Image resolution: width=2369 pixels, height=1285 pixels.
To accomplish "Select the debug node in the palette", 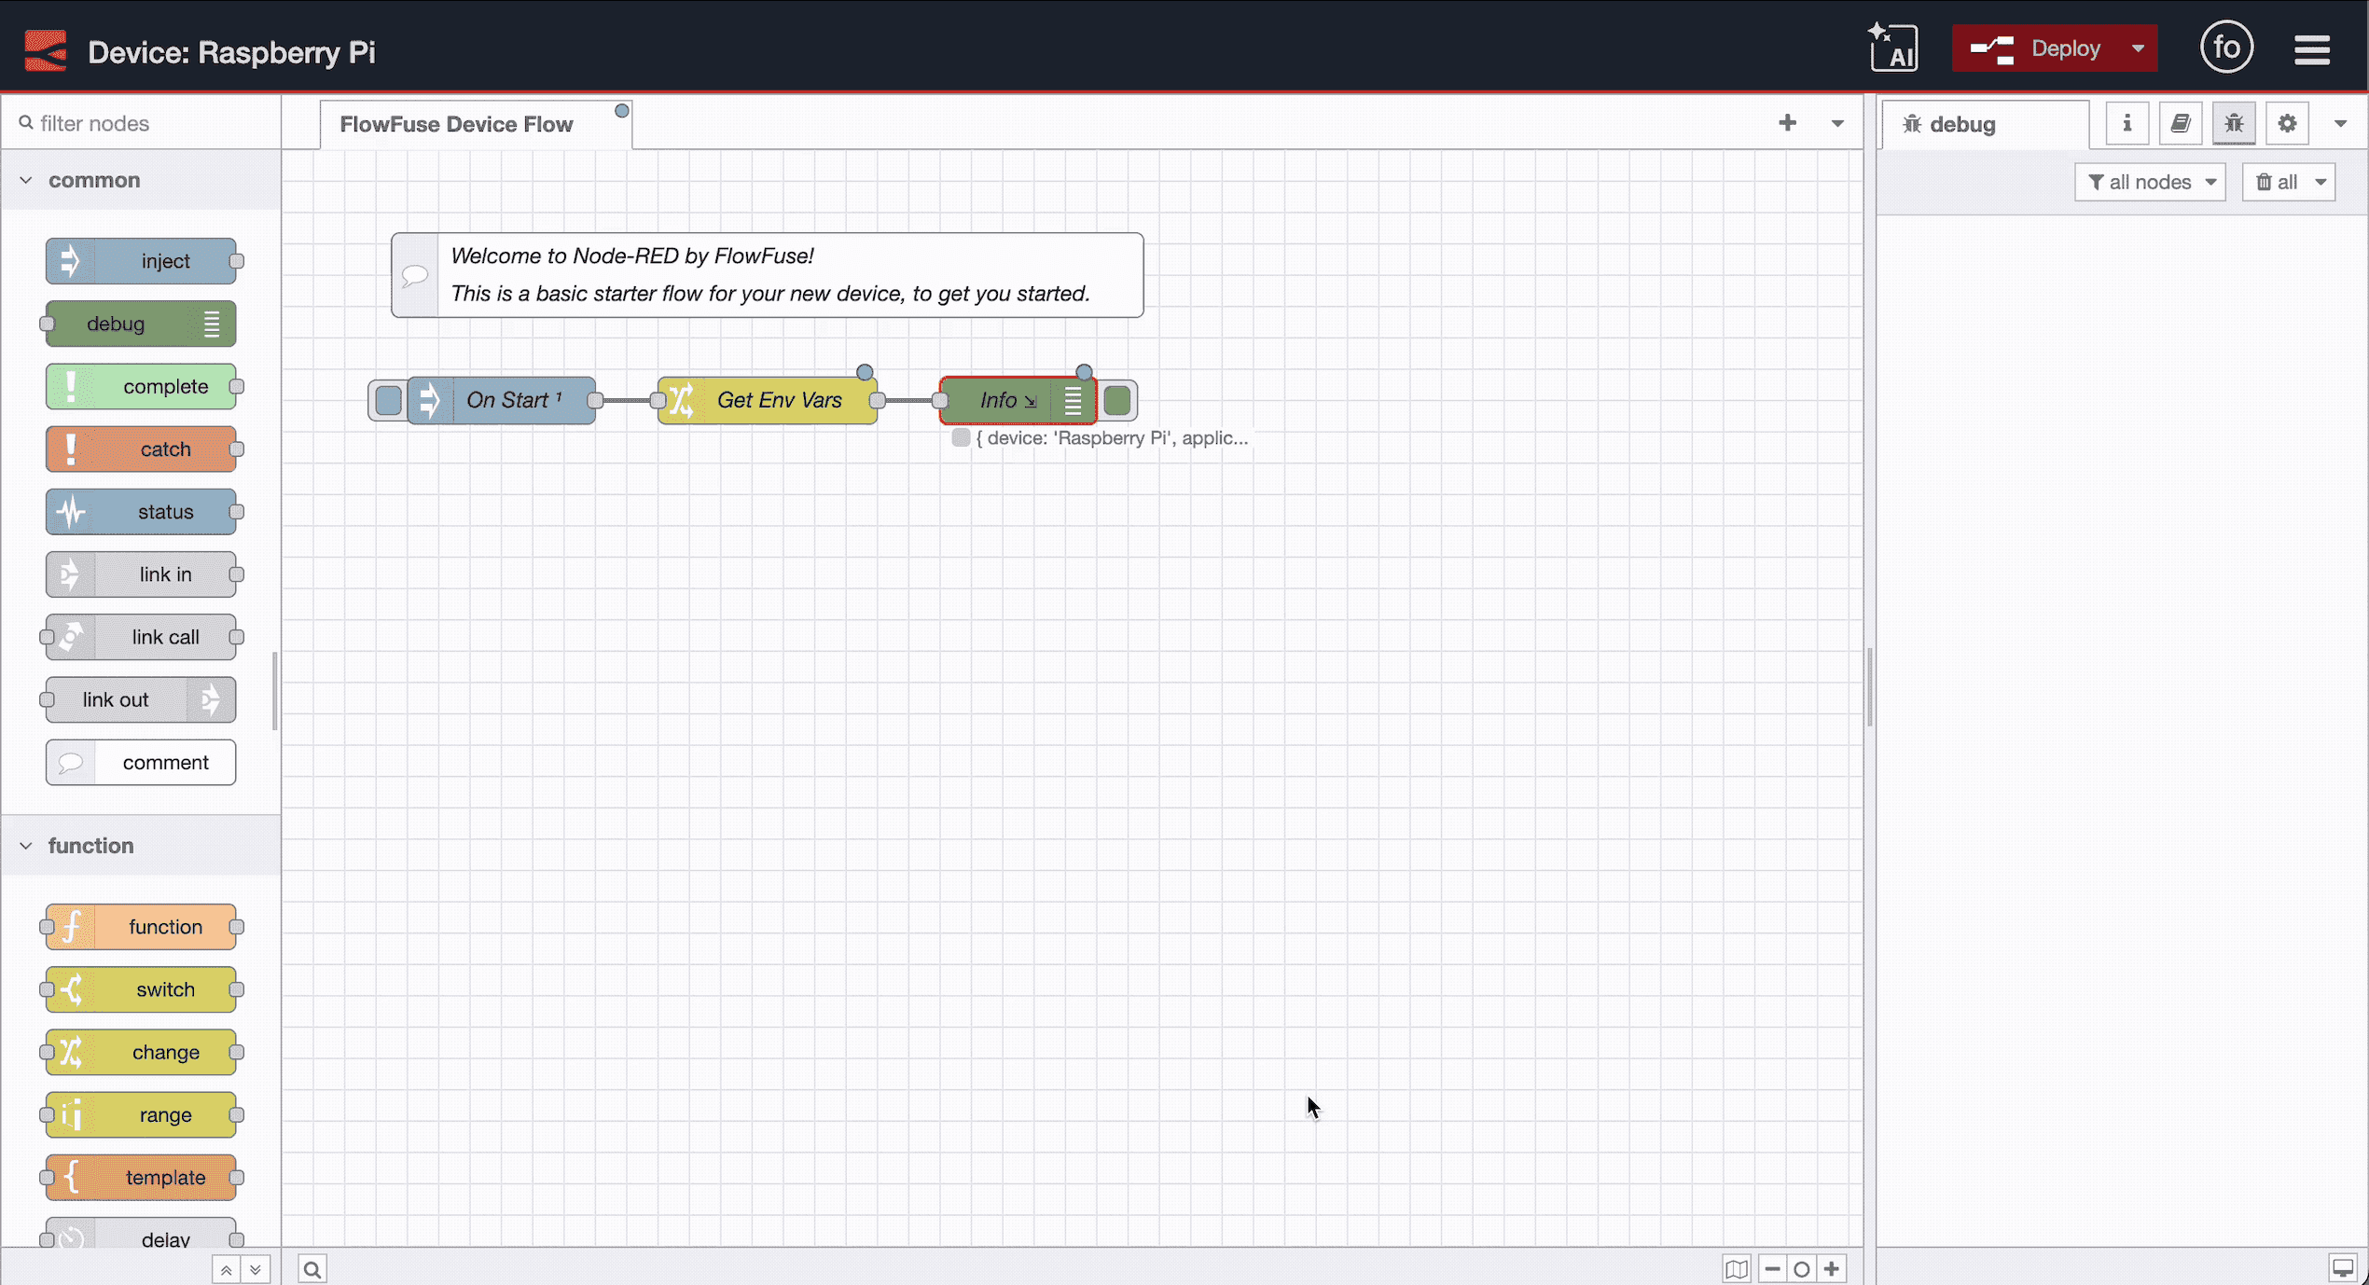I will click(x=138, y=324).
